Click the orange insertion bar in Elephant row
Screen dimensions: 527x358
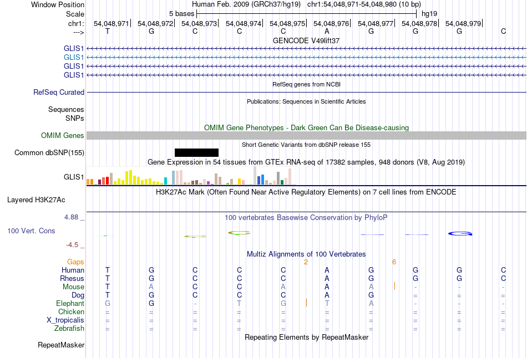pyautogui.click(x=307, y=303)
